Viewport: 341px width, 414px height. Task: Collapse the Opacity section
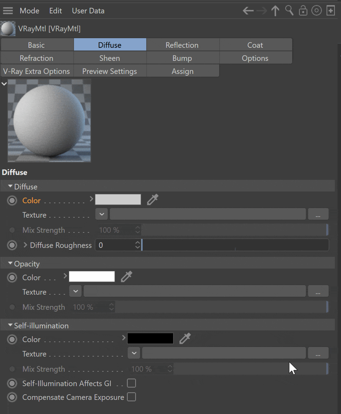tap(10, 263)
